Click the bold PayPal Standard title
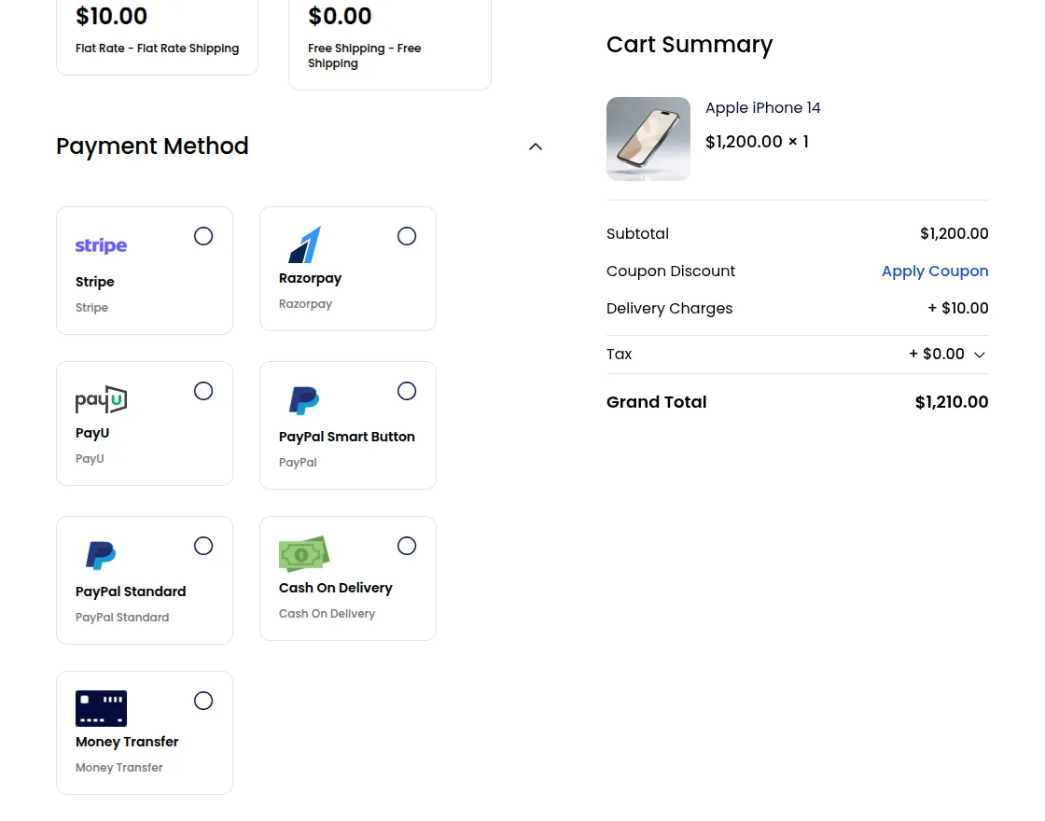Viewport: 1045px width, 821px height. click(x=131, y=591)
